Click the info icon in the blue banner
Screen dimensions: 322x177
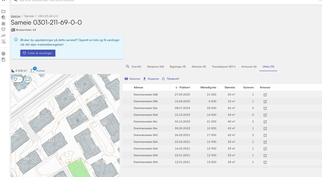coord(16,40)
